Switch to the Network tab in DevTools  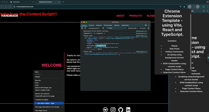(x=99, y=25)
